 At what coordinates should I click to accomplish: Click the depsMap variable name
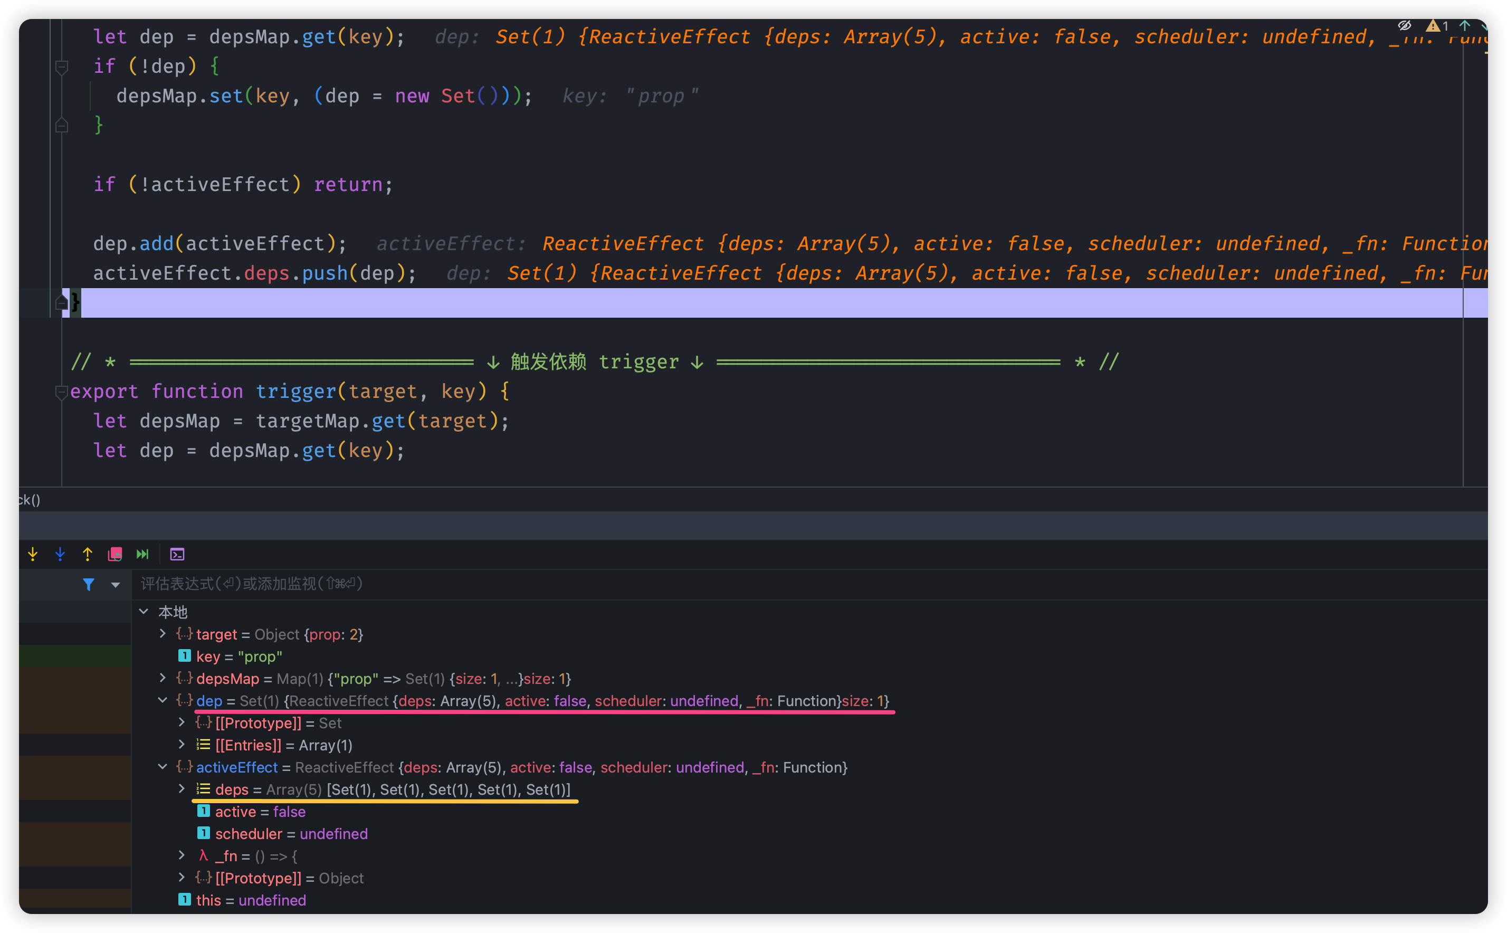(x=227, y=679)
